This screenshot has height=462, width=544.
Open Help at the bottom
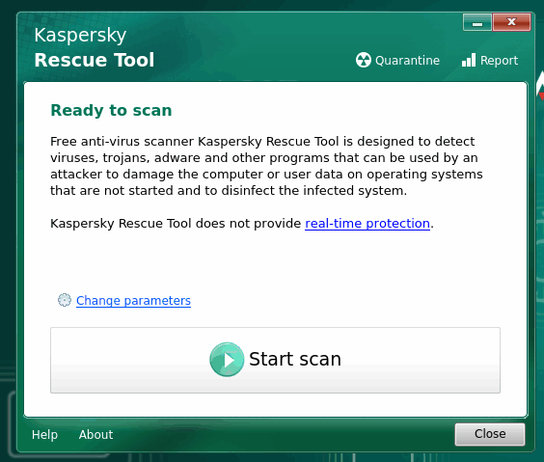click(44, 435)
